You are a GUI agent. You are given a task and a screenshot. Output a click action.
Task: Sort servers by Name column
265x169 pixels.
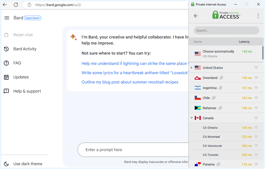click(x=198, y=42)
